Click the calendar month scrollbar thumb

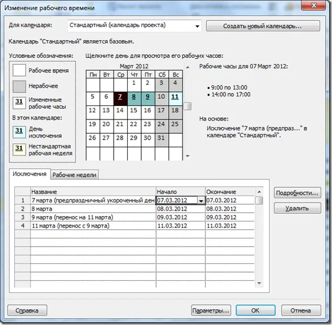187,107
